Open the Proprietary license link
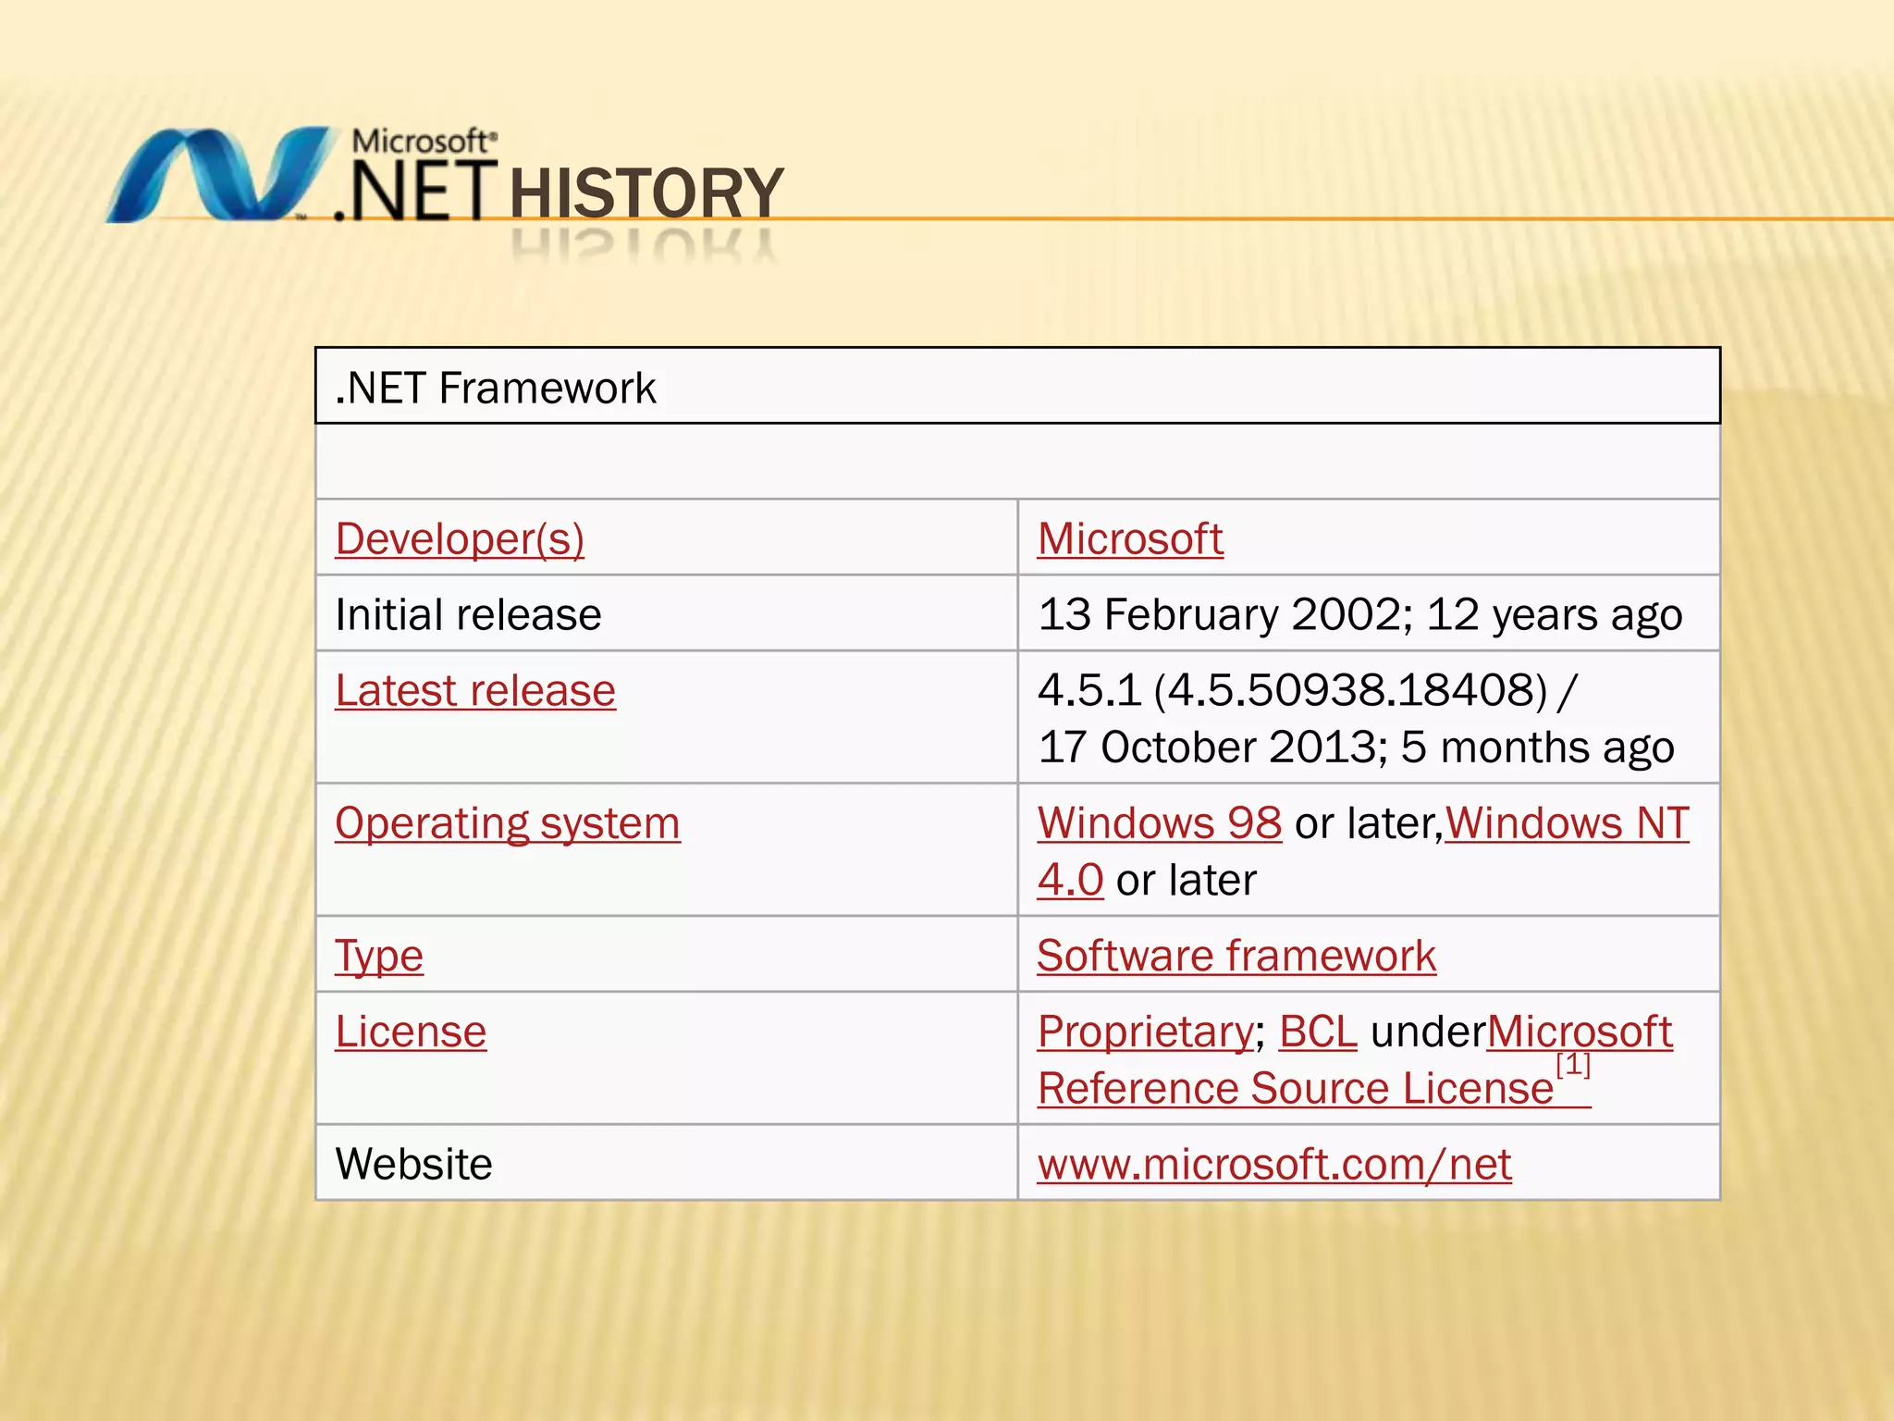Image resolution: width=1894 pixels, height=1421 pixels. [x=1146, y=1032]
